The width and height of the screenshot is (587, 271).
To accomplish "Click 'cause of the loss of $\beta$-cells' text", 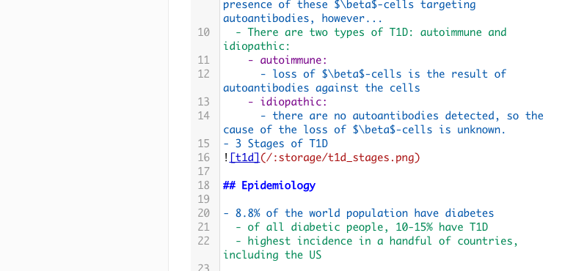I will coord(365,130).
